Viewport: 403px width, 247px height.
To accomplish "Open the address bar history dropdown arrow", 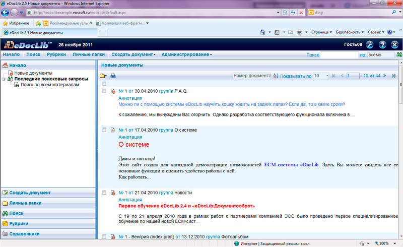I will tap(278, 12).
